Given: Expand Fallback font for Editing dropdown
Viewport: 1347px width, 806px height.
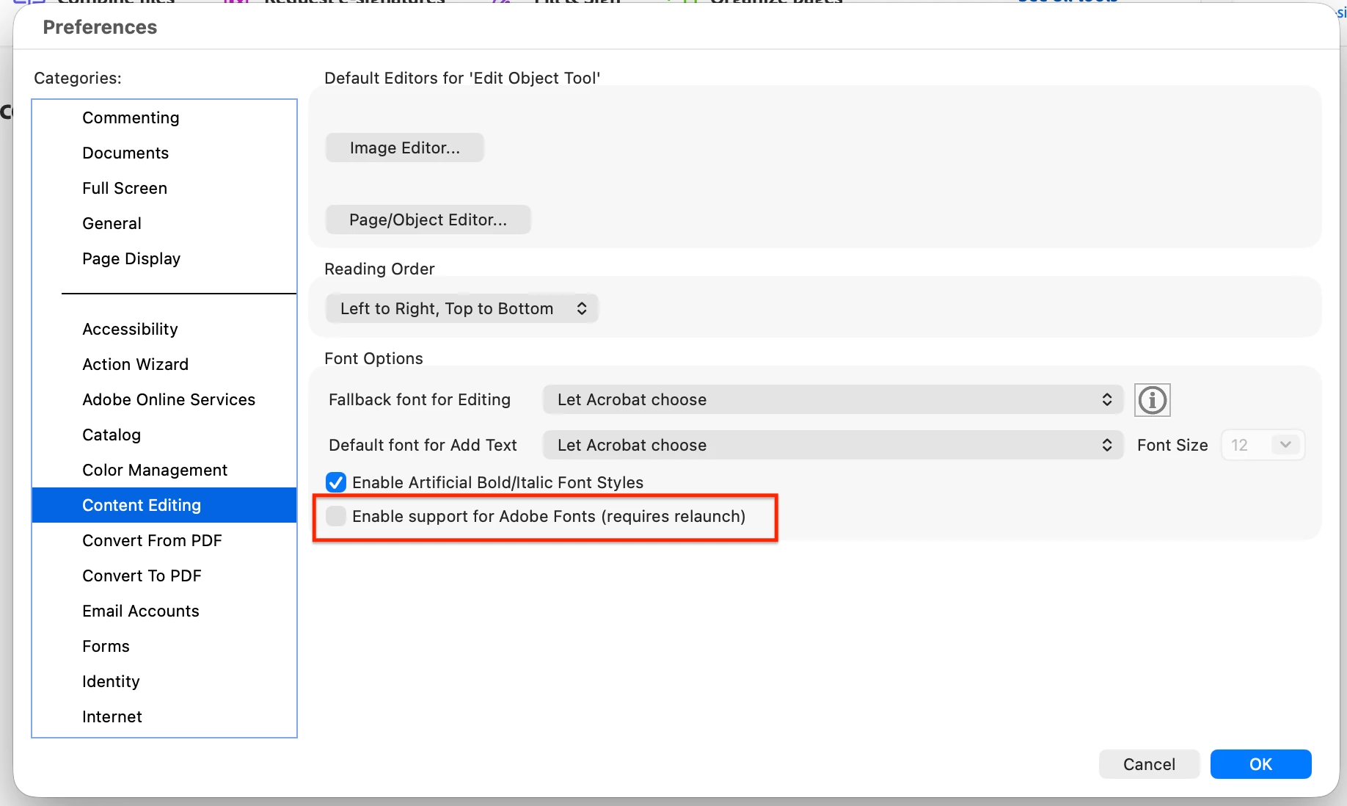Looking at the screenshot, I should pyautogui.click(x=833, y=399).
